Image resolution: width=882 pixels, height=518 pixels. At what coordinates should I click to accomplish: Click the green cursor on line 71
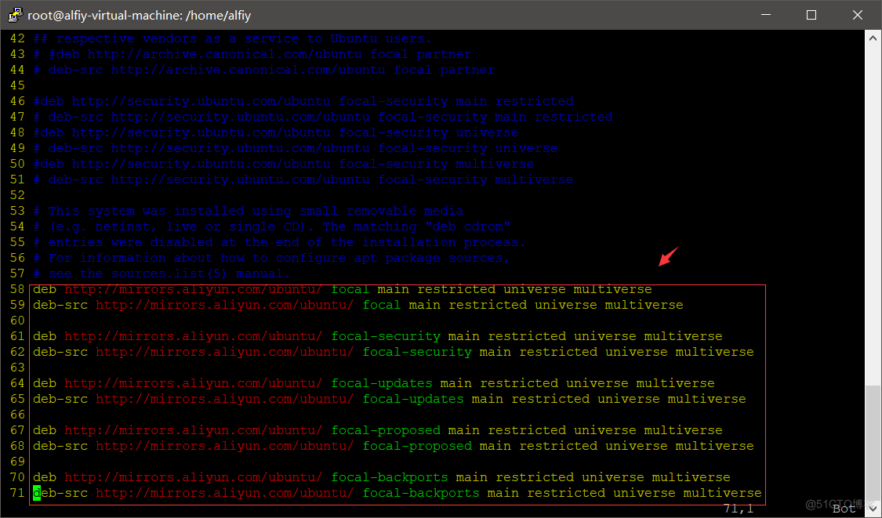tap(37, 493)
